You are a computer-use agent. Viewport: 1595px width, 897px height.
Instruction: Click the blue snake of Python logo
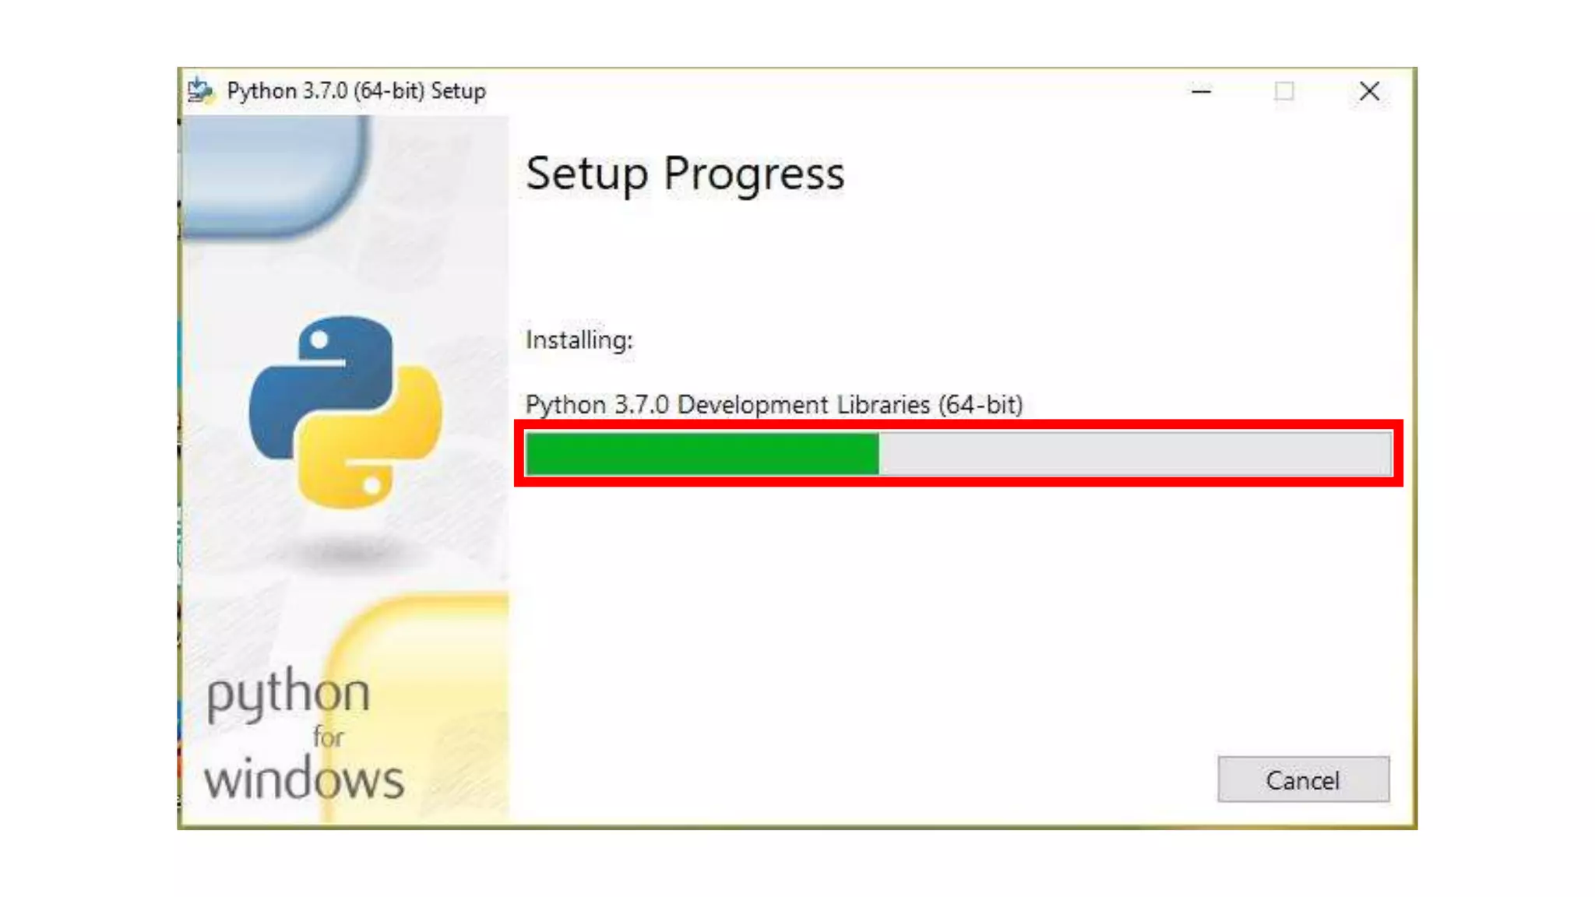coord(320,379)
